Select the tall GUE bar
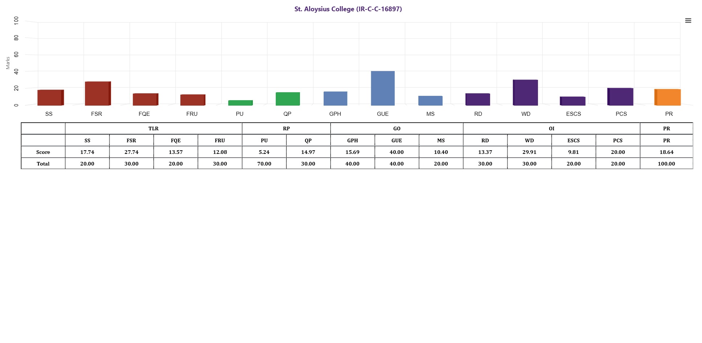This screenshot has height=343, width=702. click(383, 88)
